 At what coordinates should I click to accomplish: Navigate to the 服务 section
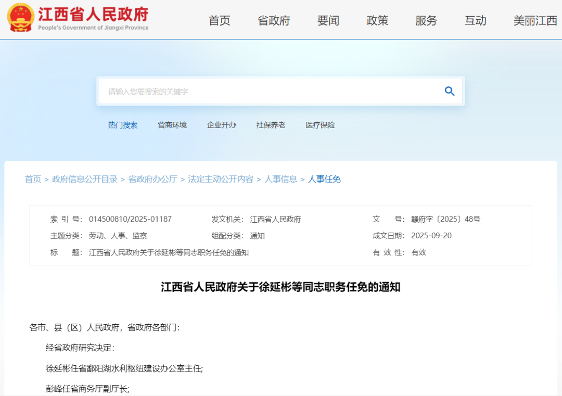[426, 21]
